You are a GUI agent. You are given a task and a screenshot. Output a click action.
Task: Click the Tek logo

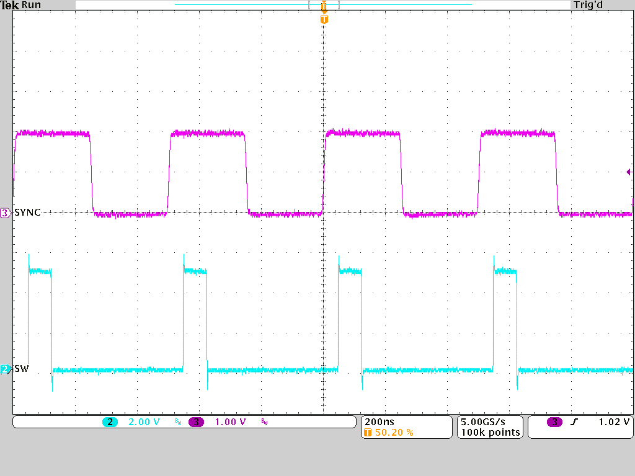[9, 5]
